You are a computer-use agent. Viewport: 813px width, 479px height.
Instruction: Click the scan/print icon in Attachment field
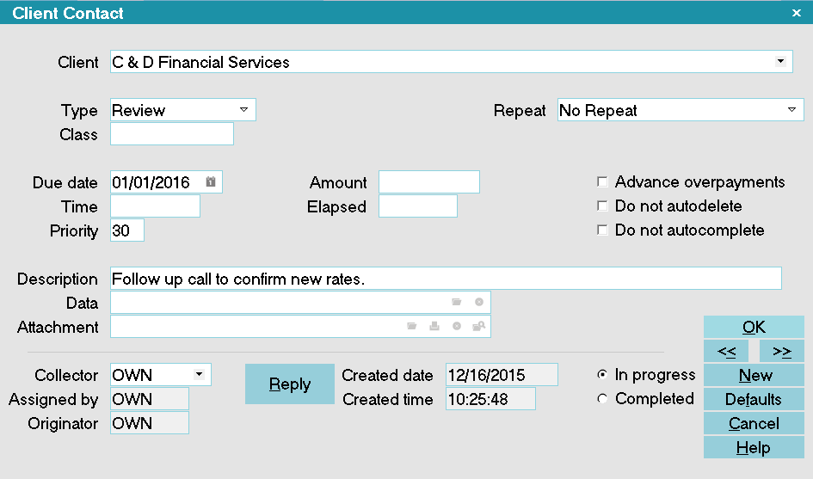434,326
